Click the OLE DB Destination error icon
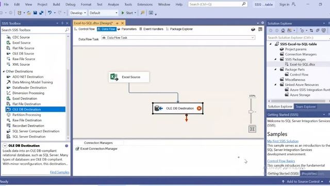330x186 pixels. coord(199,109)
